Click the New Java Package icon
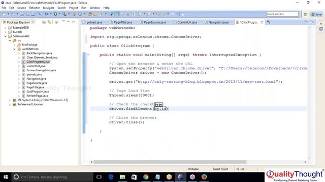Image resolution: width=325 pixels, height=182 pixels. [x=74, y=14]
